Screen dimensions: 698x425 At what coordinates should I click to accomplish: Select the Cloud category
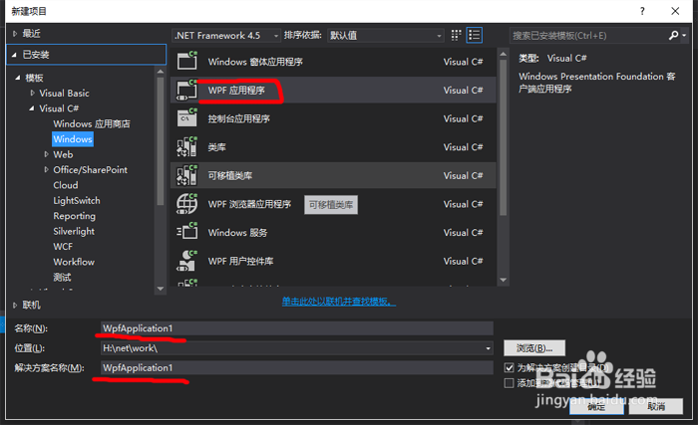click(x=66, y=185)
